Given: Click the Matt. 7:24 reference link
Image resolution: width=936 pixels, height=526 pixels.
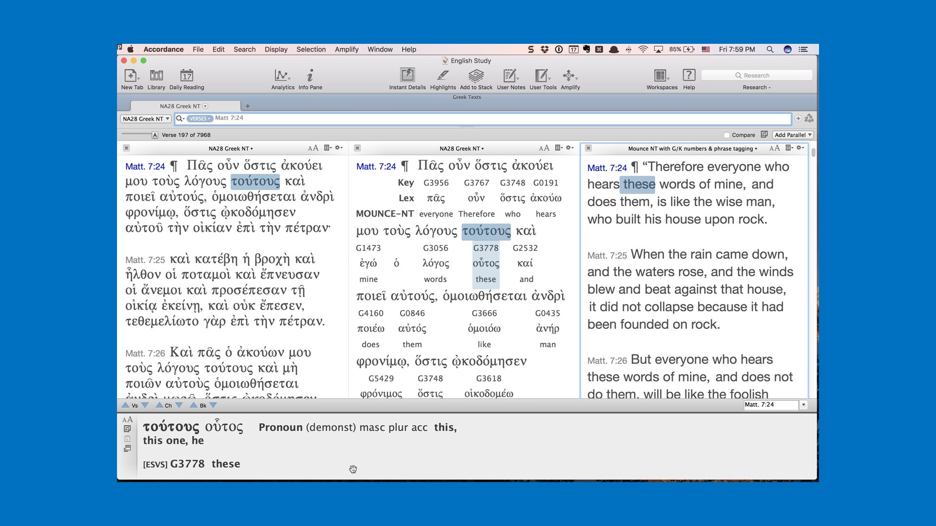Looking at the screenshot, I should tap(145, 167).
